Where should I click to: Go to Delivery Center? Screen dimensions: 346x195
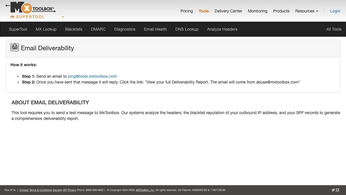(x=228, y=11)
